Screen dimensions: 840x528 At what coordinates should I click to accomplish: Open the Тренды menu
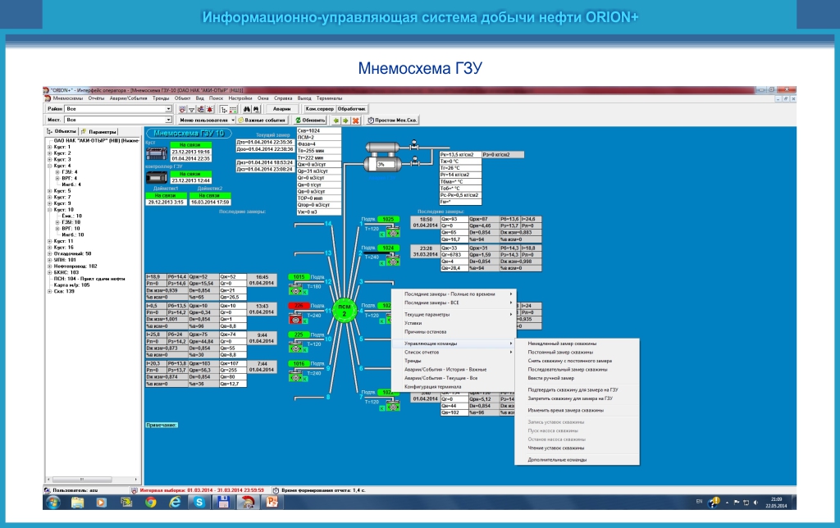[161, 98]
